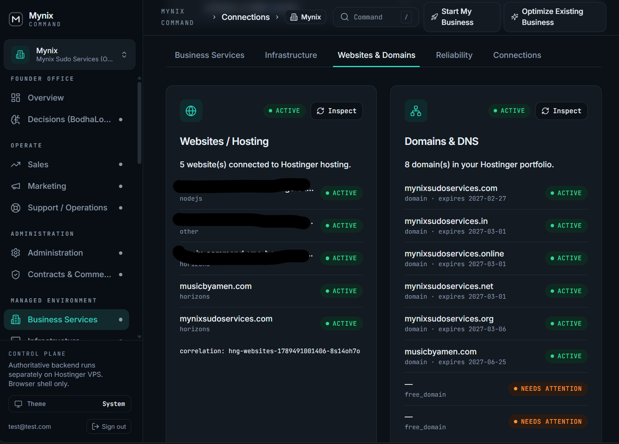The image size is (619, 444).
Task: Click musicbyamen.com domain expiring 2027-06-25
Action: pos(496,356)
